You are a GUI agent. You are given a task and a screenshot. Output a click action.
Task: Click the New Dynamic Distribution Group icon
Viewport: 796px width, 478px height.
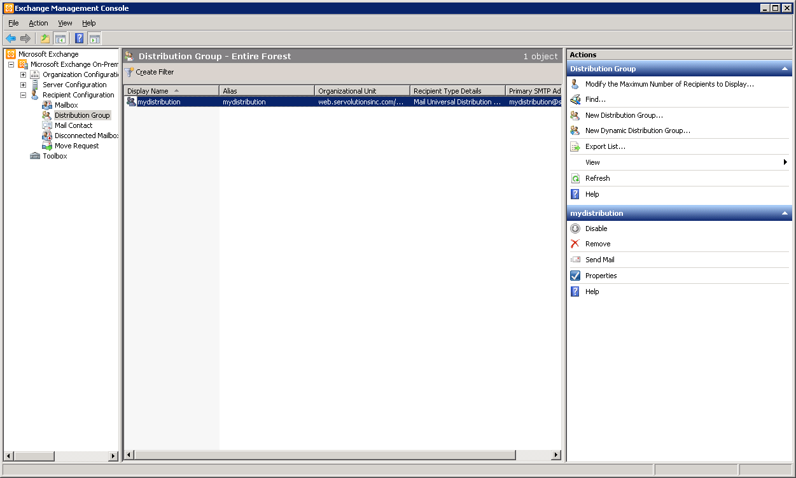click(x=575, y=130)
